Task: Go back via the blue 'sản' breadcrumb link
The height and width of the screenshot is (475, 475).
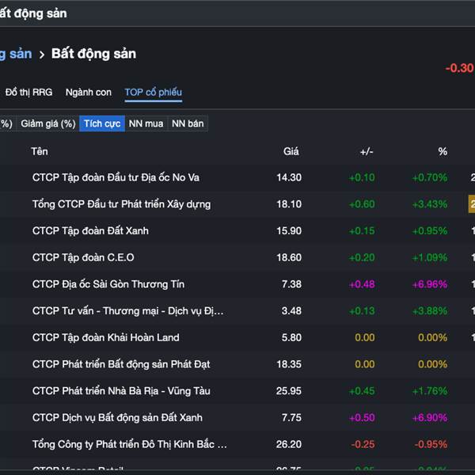Action: pos(16,54)
